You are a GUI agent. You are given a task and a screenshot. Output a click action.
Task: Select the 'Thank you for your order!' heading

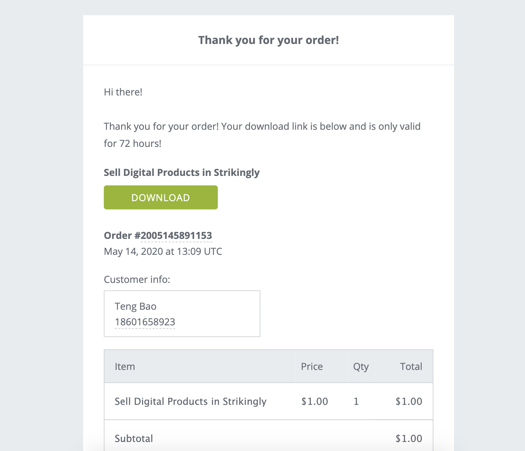pyautogui.click(x=268, y=40)
